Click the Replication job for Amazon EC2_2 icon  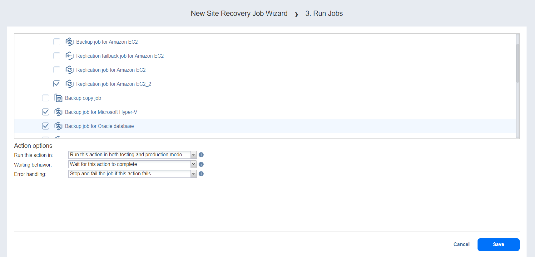pos(69,84)
